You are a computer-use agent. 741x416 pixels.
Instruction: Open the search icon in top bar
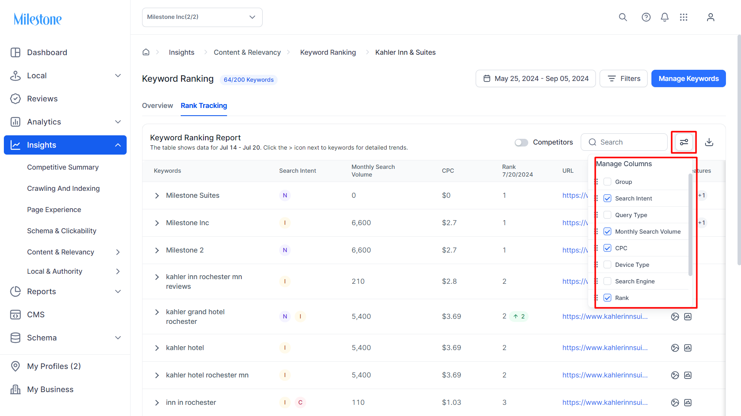(x=623, y=17)
